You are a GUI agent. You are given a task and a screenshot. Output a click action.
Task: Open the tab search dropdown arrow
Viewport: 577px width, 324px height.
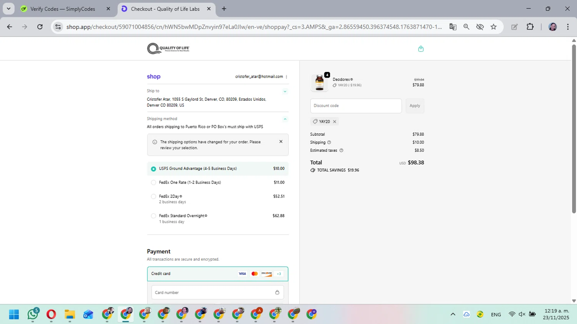click(x=8, y=8)
